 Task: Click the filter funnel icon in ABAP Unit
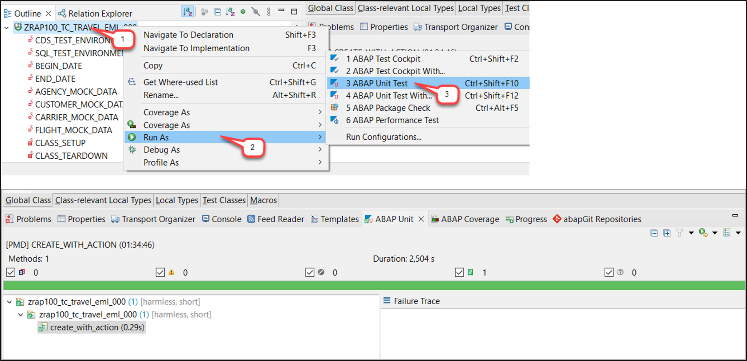(x=680, y=233)
